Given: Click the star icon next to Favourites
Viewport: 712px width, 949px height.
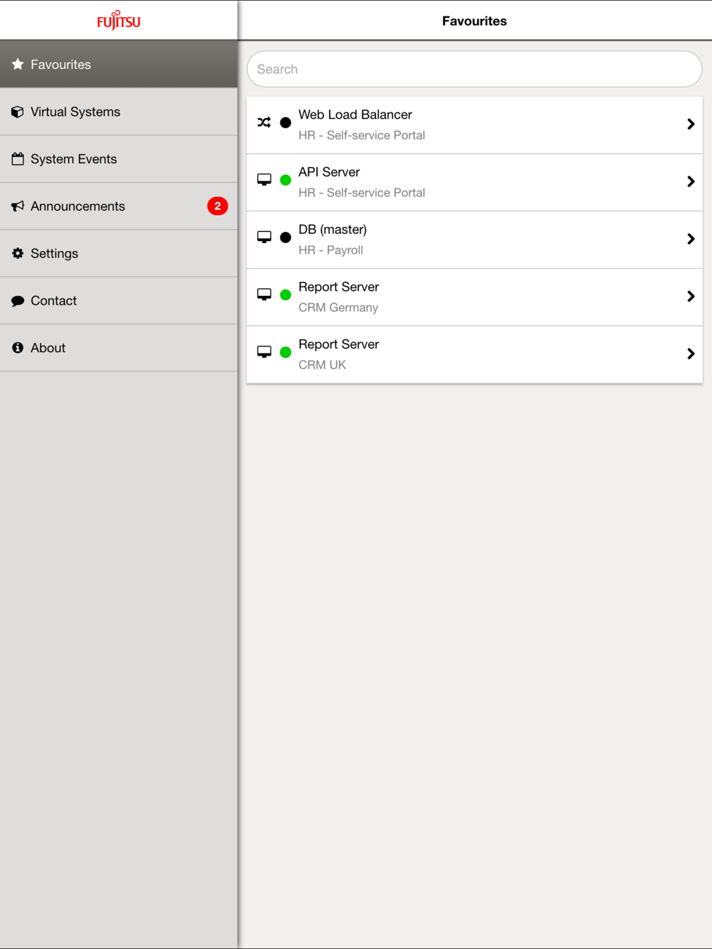Looking at the screenshot, I should coord(18,64).
